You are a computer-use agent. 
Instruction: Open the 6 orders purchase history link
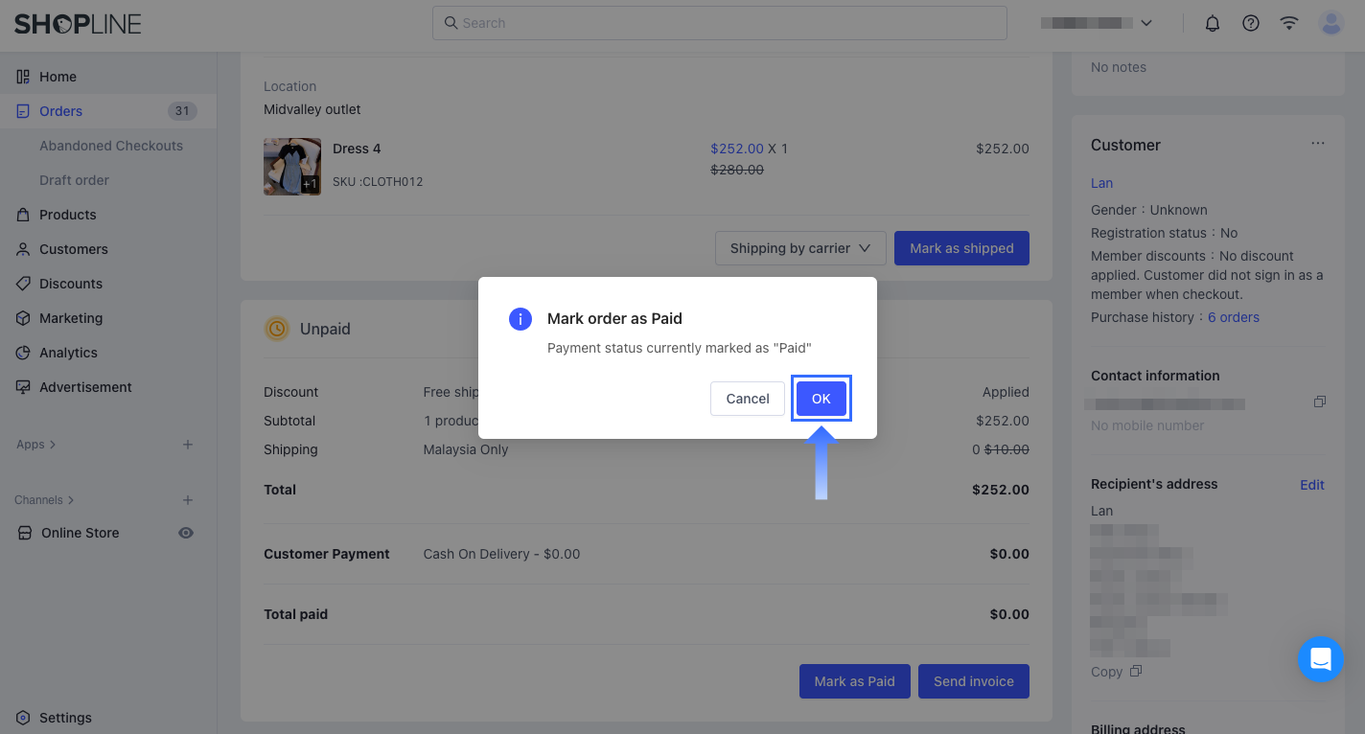pos(1233,317)
